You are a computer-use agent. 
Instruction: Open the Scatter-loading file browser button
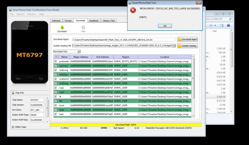coord(187,46)
